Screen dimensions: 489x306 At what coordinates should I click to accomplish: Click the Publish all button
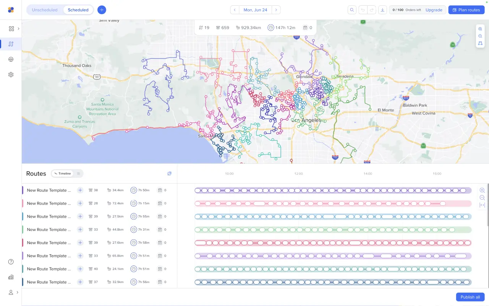point(470,297)
